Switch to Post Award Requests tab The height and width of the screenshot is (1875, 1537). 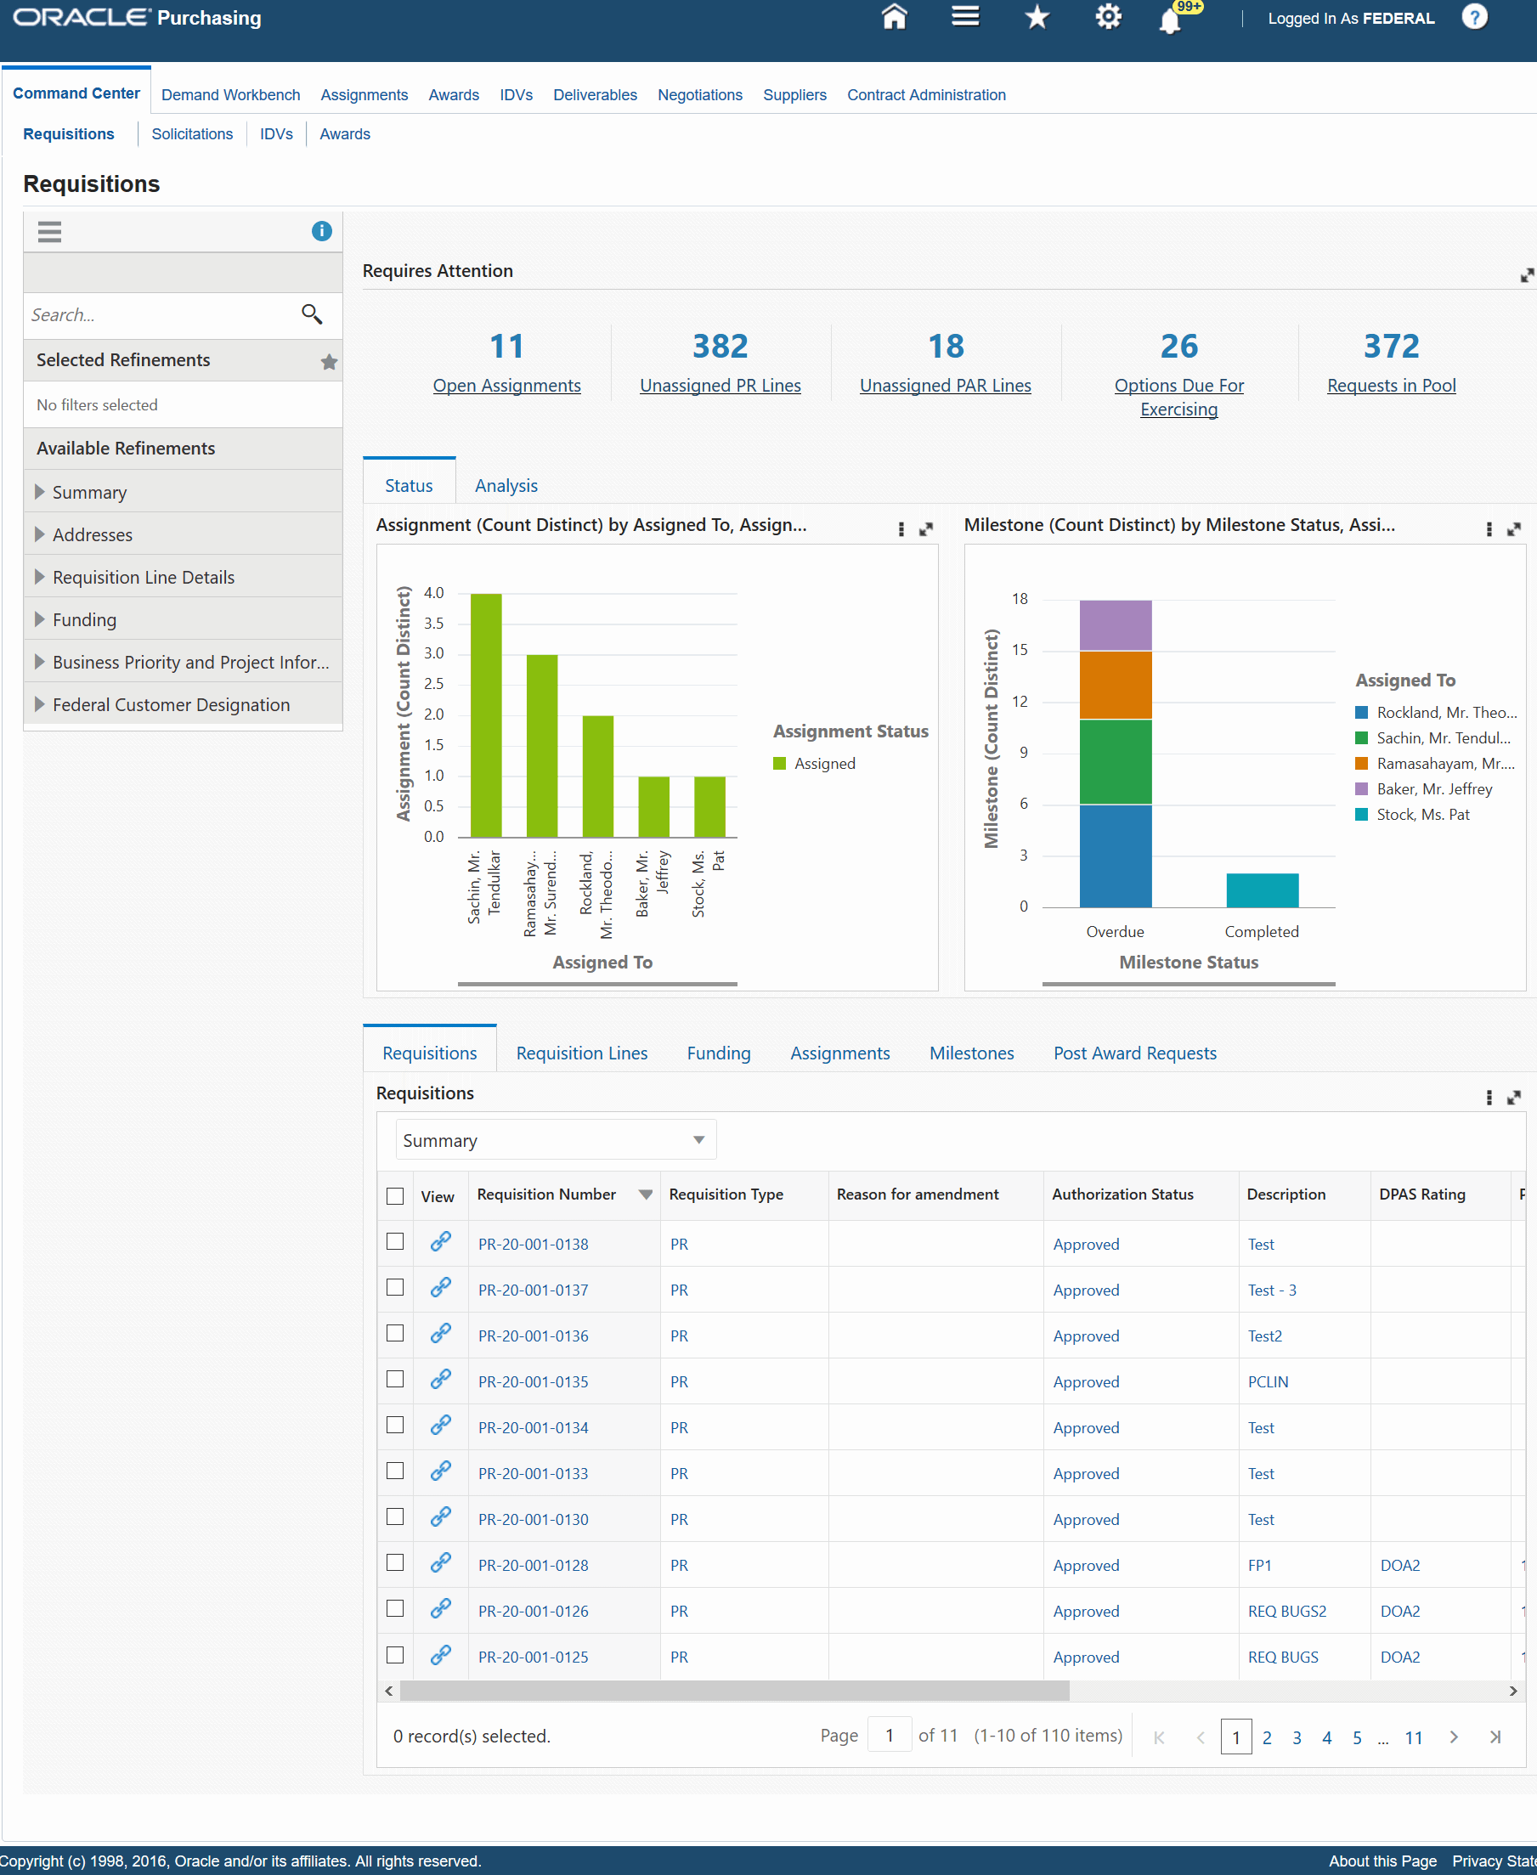1134,1053
